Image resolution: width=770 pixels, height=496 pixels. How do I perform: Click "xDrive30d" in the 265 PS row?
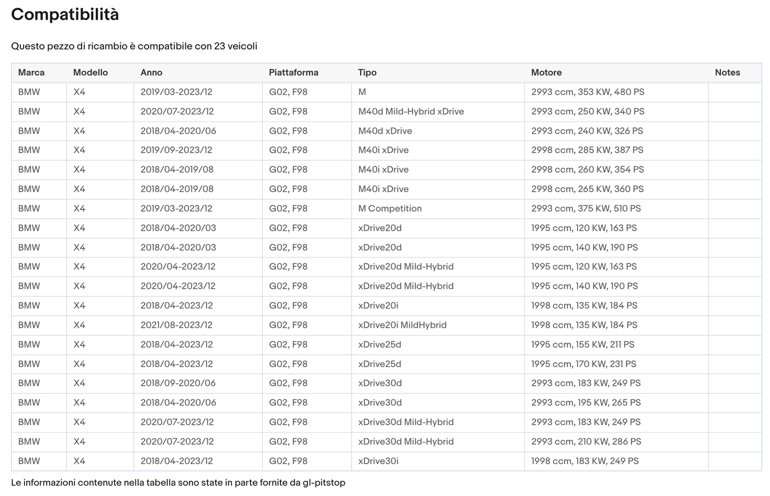click(x=380, y=403)
